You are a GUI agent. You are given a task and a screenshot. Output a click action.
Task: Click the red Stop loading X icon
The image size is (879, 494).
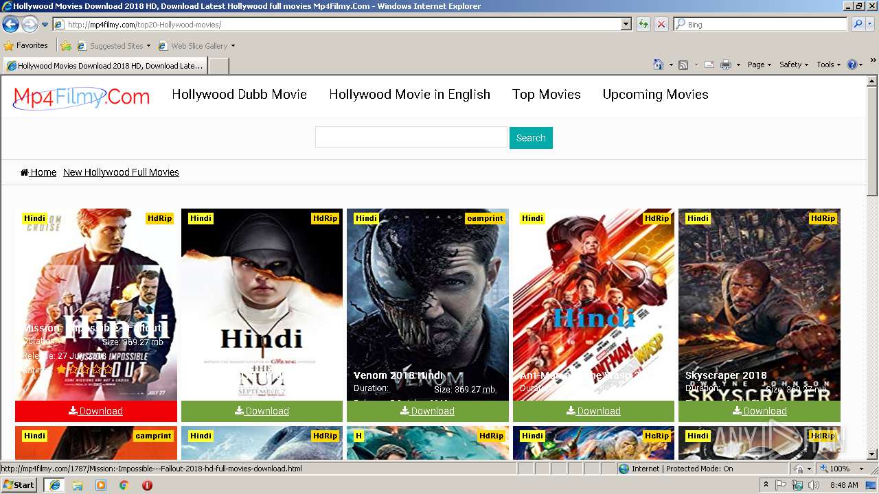661,24
